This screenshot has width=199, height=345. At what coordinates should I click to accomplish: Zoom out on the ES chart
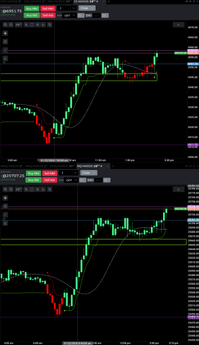tap(11, 25)
